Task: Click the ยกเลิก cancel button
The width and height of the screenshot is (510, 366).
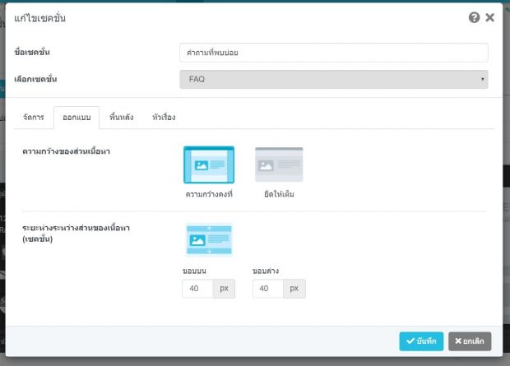Action: point(471,341)
